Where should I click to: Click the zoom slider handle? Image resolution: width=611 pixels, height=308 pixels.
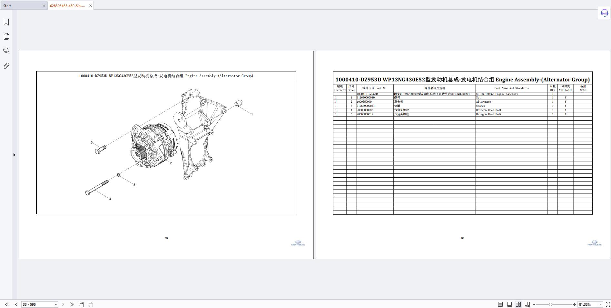(551, 304)
